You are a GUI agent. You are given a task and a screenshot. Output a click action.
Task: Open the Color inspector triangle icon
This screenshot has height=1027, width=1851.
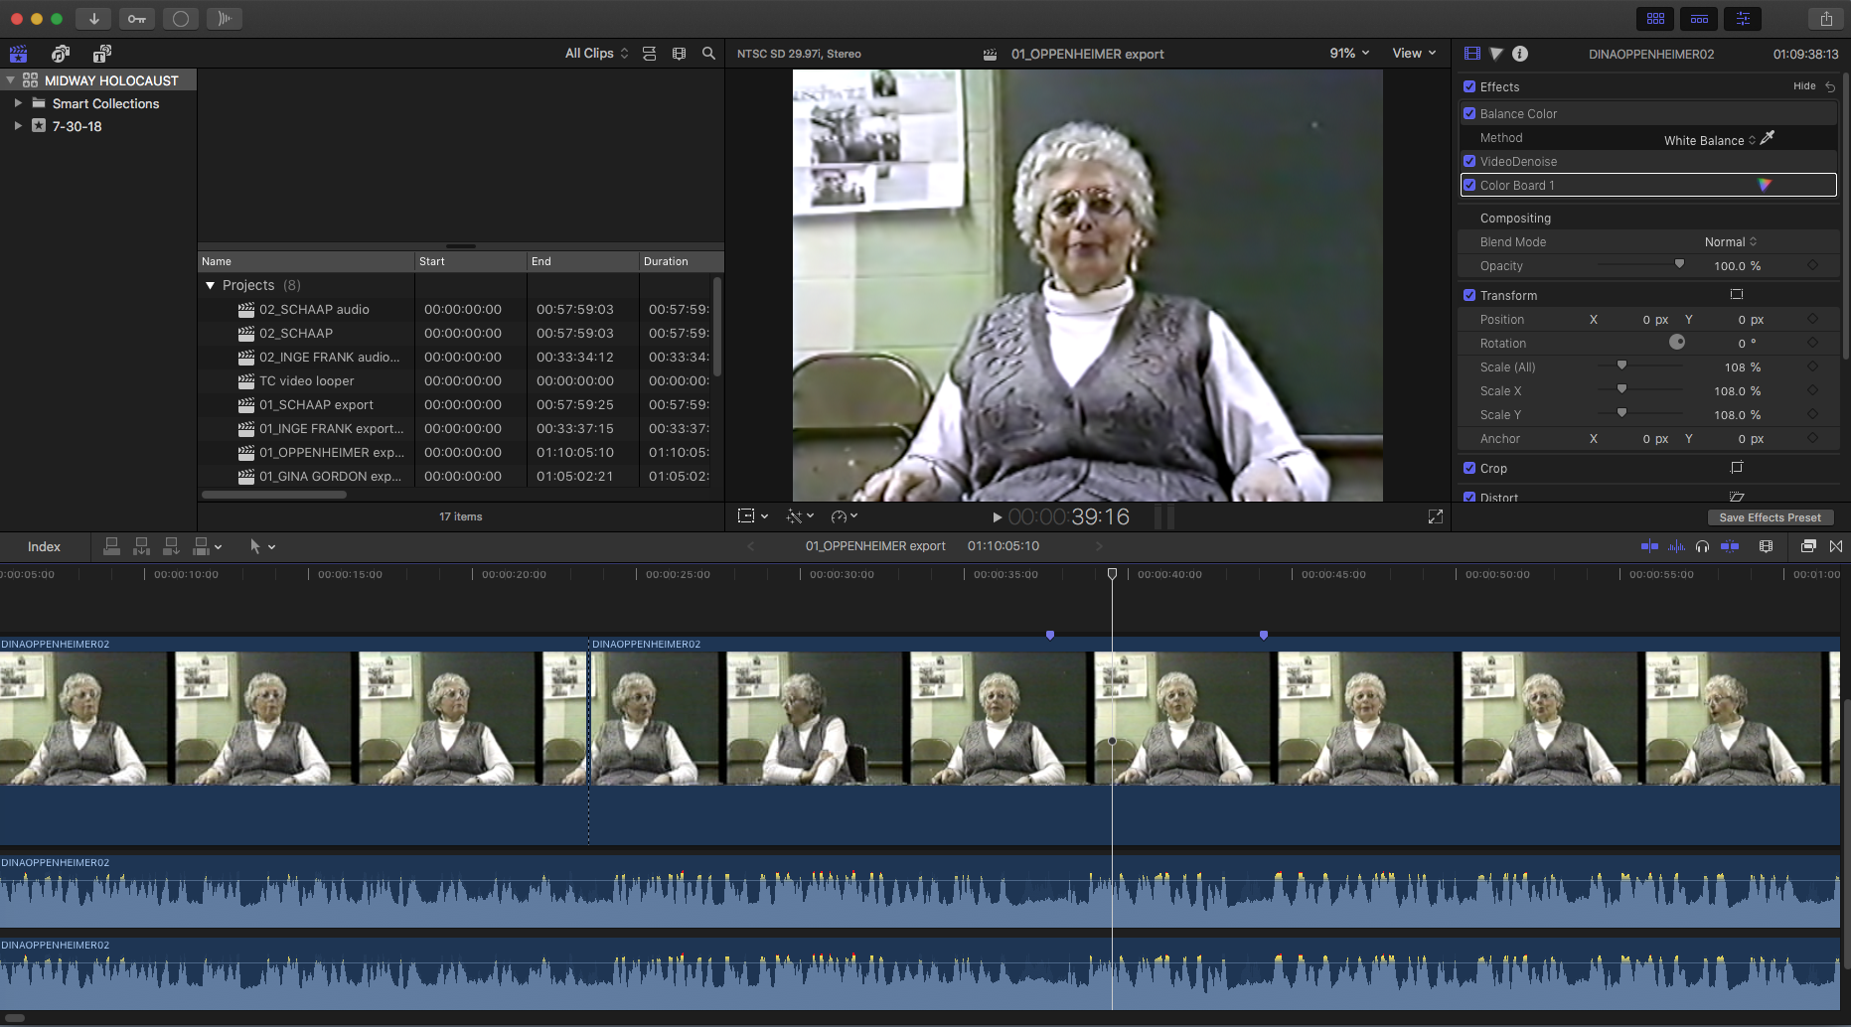[1496, 54]
